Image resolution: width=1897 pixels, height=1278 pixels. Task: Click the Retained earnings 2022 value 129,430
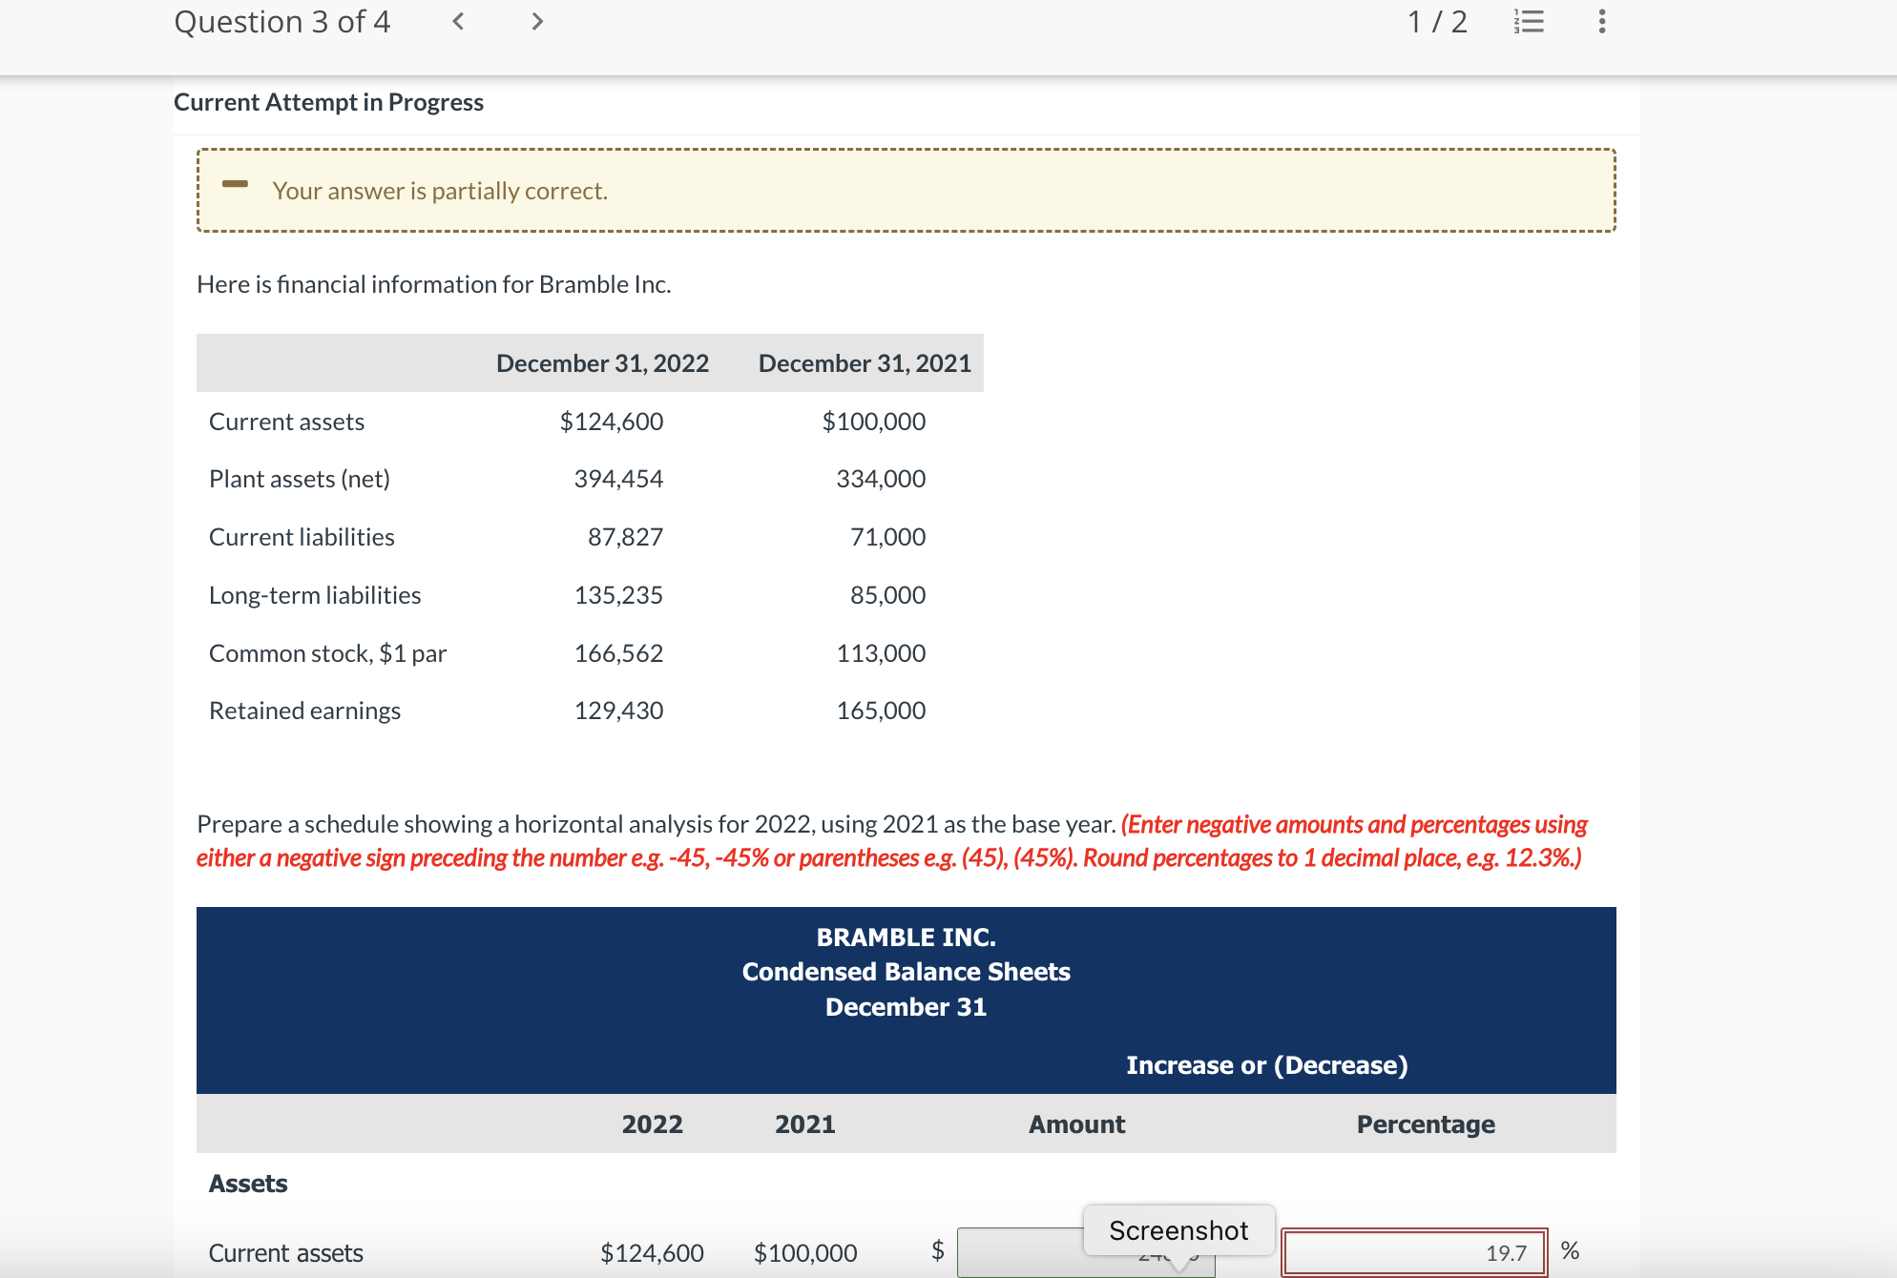click(x=618, y=711)
